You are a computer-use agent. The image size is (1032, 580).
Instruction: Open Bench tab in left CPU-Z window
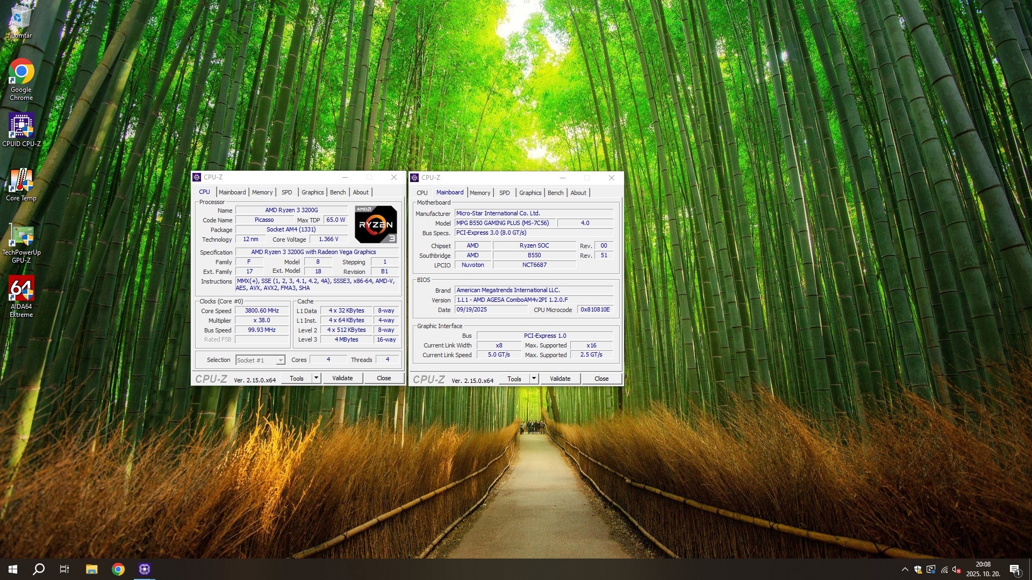tap(338, 192)
